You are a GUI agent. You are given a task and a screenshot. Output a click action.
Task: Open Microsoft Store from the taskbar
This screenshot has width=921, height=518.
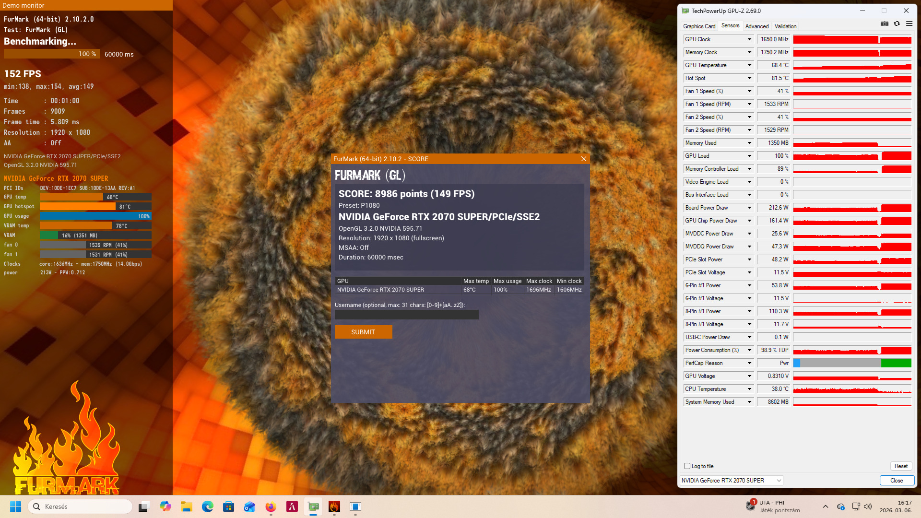tap(229, 506)
